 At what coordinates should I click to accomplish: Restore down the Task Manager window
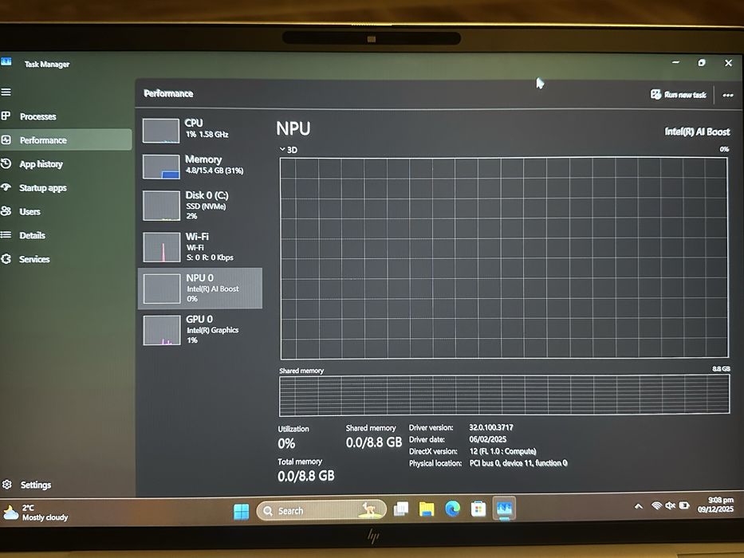pyautogui.click(x=702, y=63)
